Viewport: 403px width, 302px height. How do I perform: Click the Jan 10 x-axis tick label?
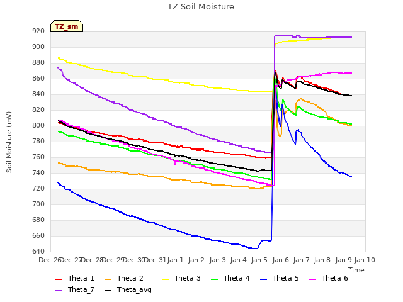(365, 260)
